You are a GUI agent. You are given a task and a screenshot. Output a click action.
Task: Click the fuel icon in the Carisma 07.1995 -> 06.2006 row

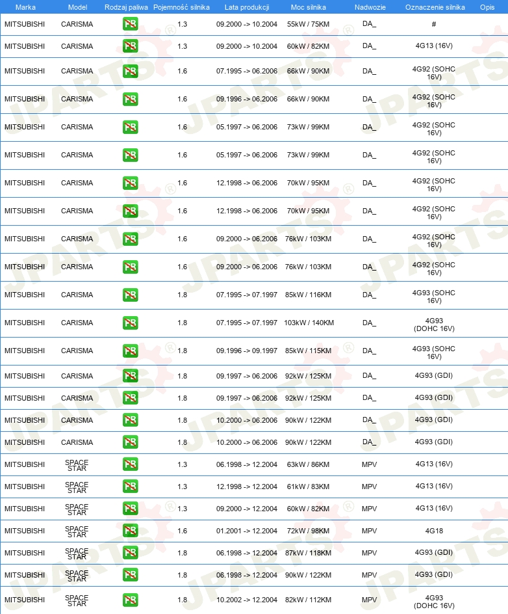(130, 72)
